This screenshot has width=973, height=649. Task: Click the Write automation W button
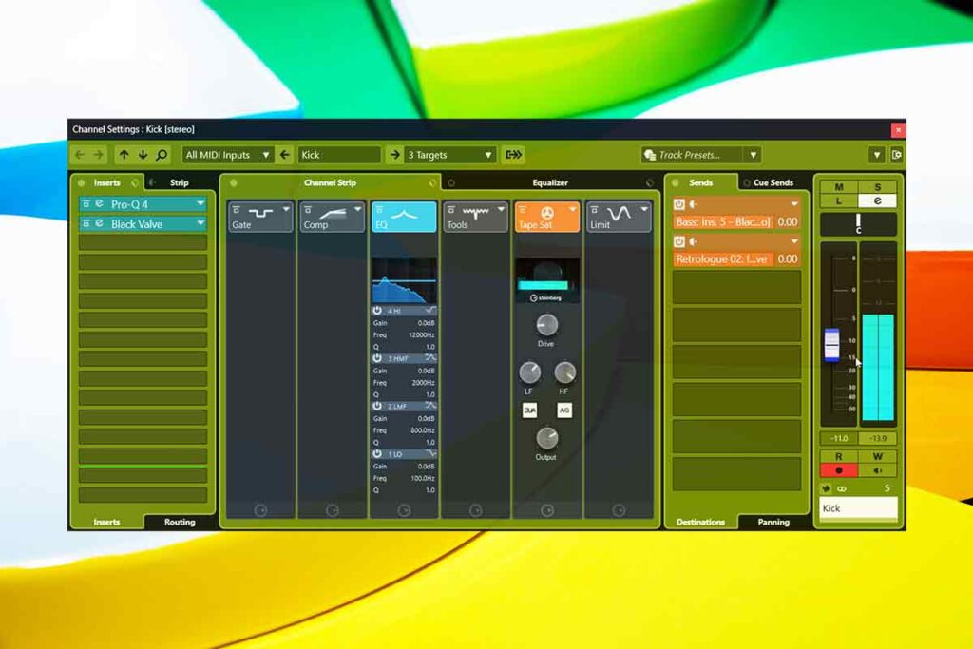[x=877, y=457]
